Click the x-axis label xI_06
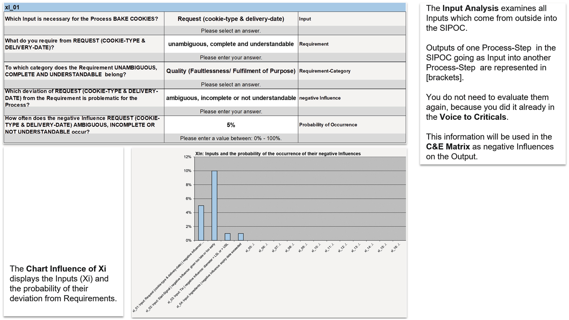The image size is (569, 320). 263,248
